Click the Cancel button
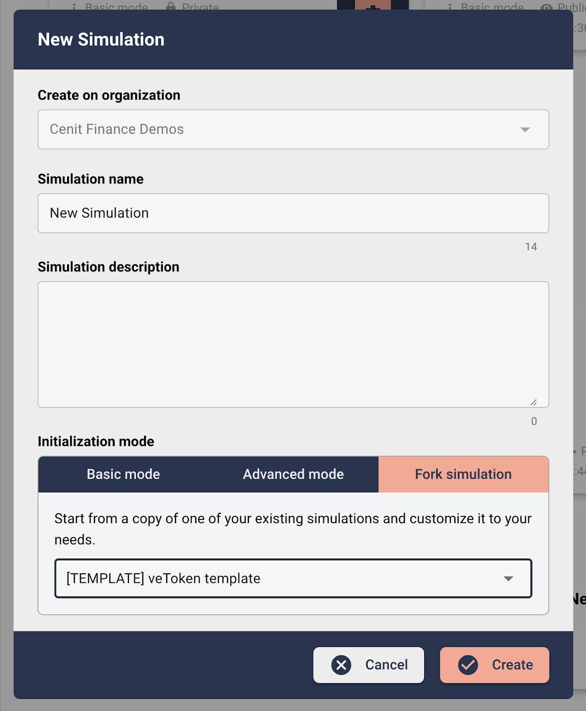586x711 pixels. pos(369,665)
